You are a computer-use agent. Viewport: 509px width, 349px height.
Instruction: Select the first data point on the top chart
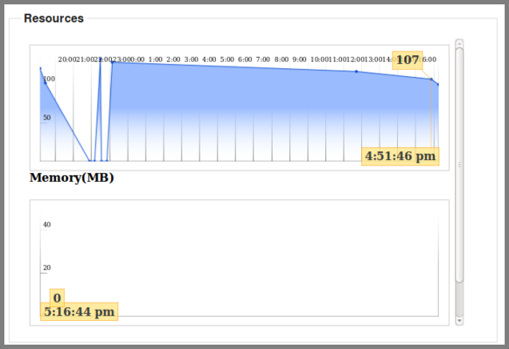(x=40, y=68)
